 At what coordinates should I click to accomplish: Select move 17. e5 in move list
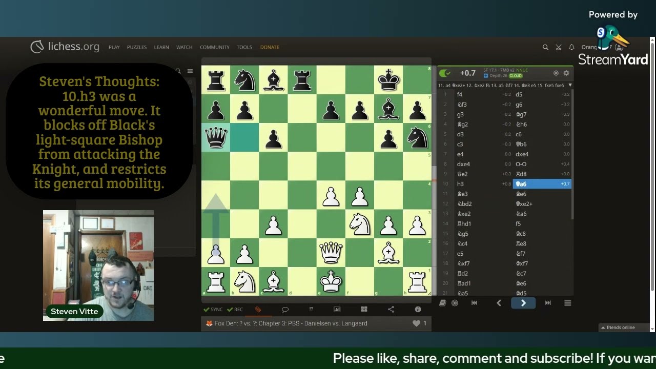pos(484,254)
